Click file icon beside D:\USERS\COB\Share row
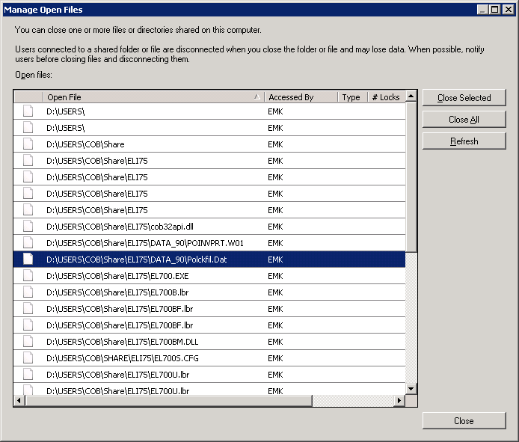 click(x=28, y=144)
